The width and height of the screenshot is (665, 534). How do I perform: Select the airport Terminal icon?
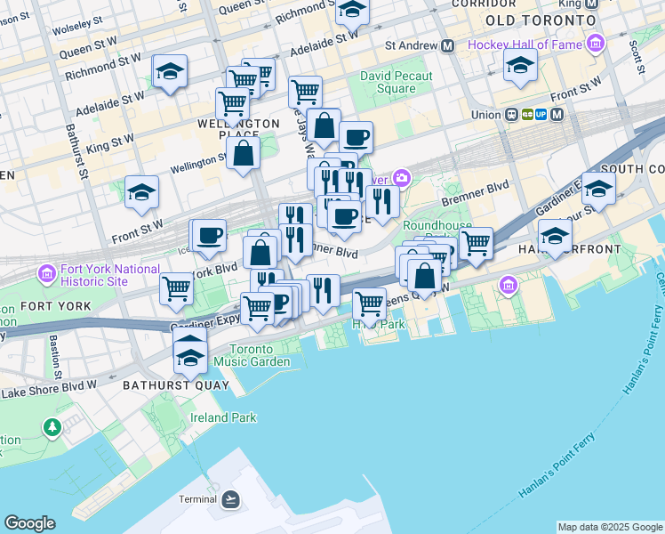point(230,498)
